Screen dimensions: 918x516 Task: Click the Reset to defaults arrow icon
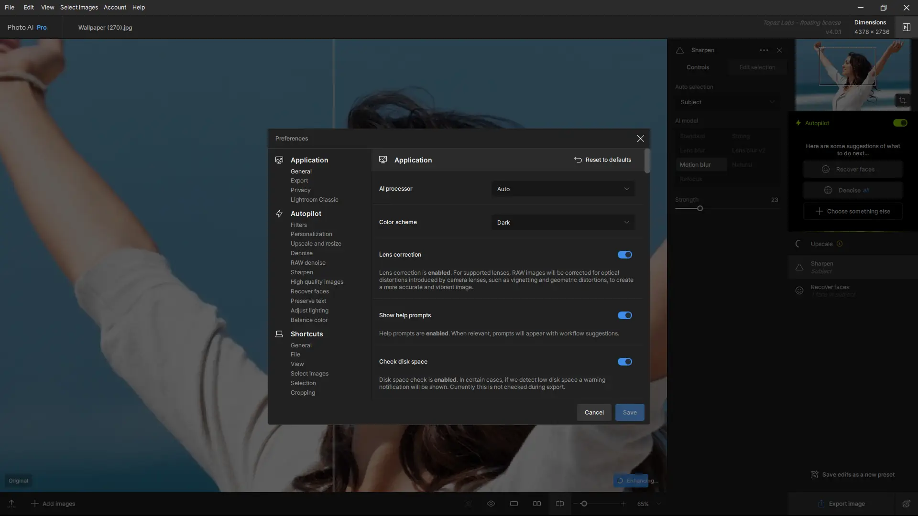578,160
